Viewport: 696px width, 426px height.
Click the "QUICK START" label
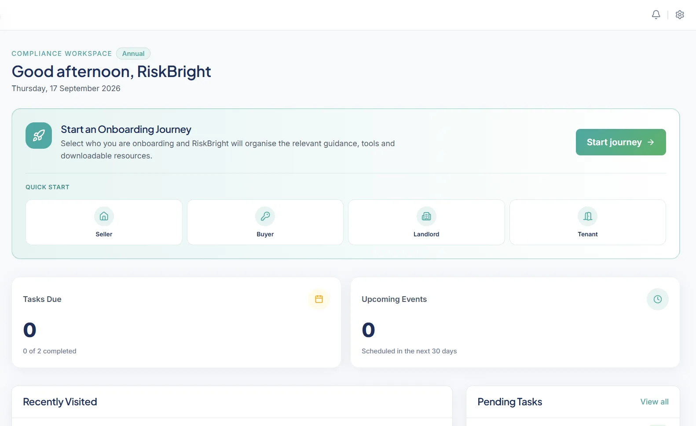[48, 187]
